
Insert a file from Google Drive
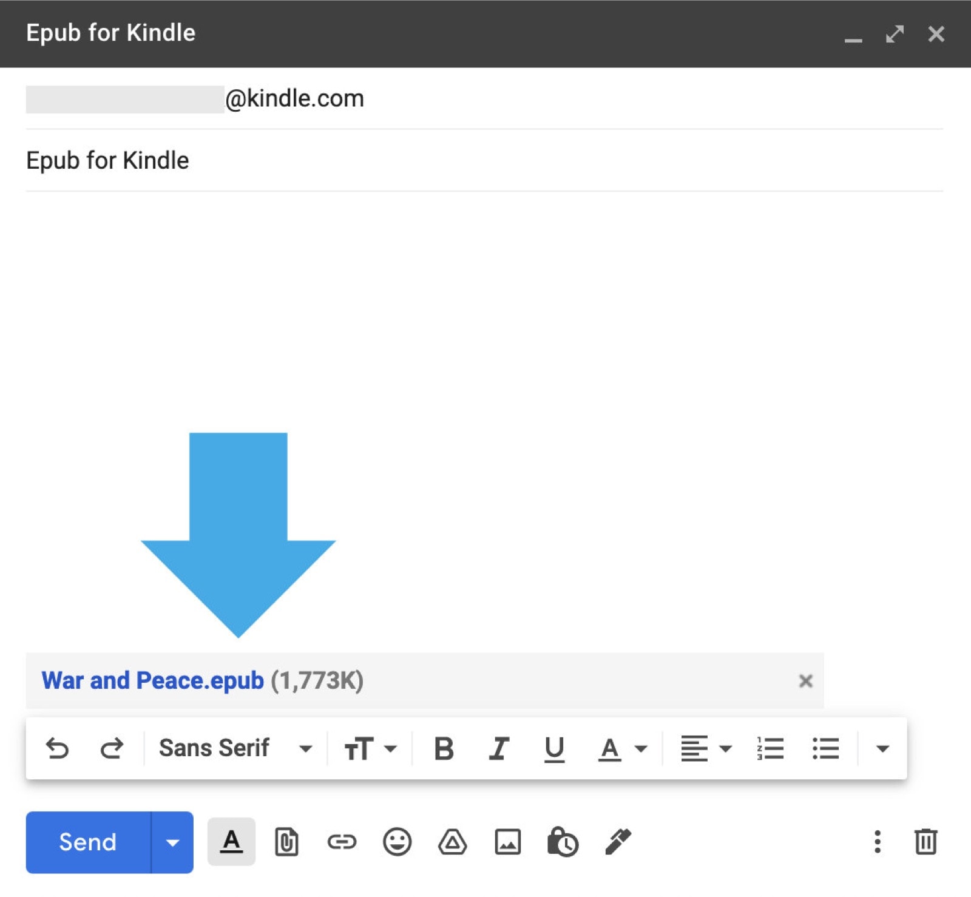pos(452,842)
